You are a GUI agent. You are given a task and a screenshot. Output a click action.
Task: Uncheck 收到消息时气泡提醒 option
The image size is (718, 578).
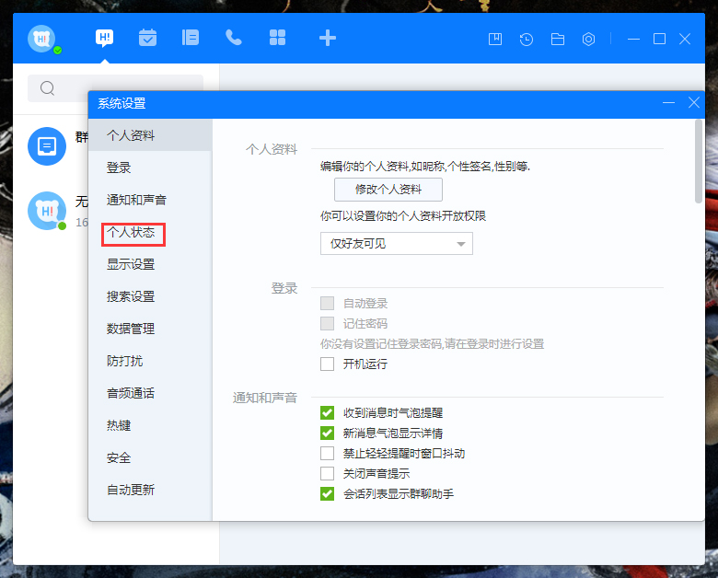coord(327,413)
